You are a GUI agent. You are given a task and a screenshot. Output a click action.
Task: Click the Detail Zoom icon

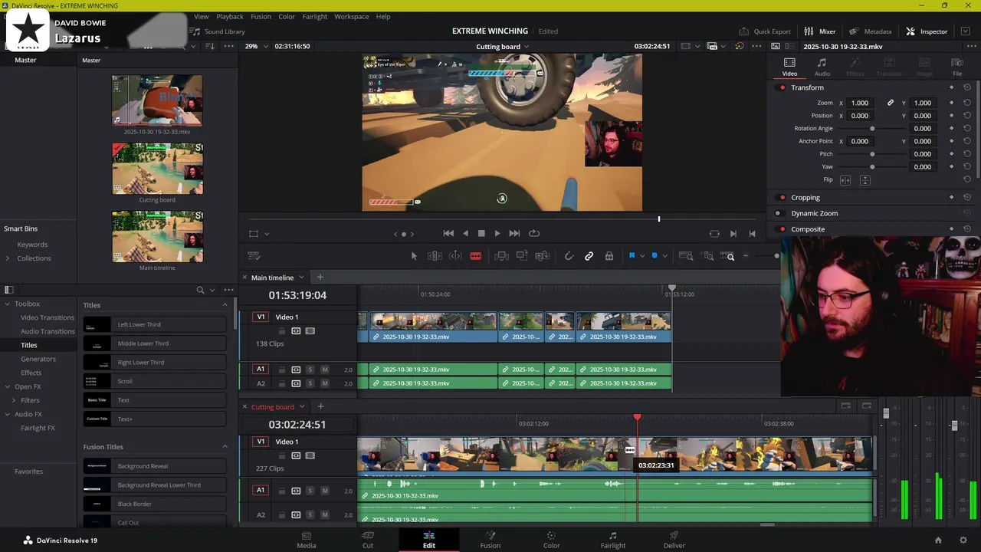[x=709, y=256]
